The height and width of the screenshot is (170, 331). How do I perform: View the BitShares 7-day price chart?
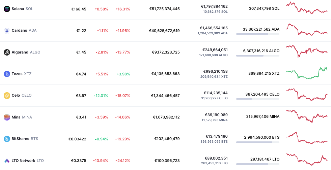point(307,138)
